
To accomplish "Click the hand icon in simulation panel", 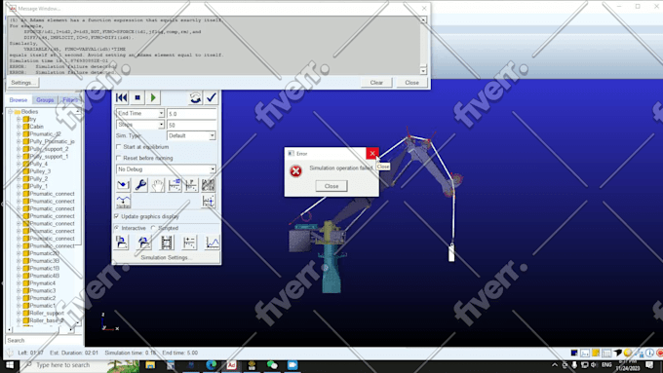I will click(x=157, y=185).
